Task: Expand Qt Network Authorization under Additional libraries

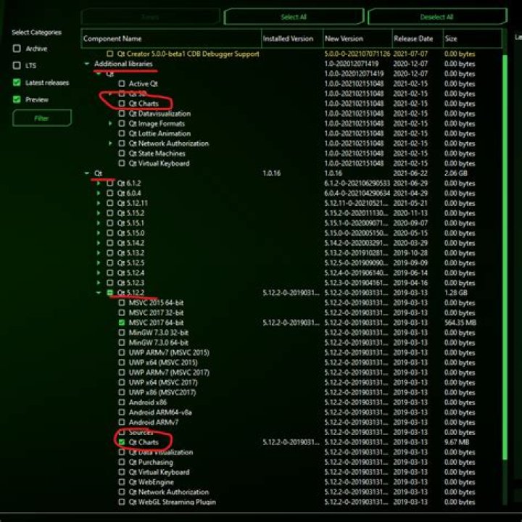Action: [110, 143]
